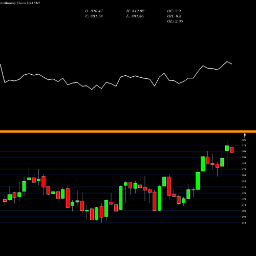Click the last green candlestick near 314
The height and width of the screenshot is (256, 256).
pos(227,148)
